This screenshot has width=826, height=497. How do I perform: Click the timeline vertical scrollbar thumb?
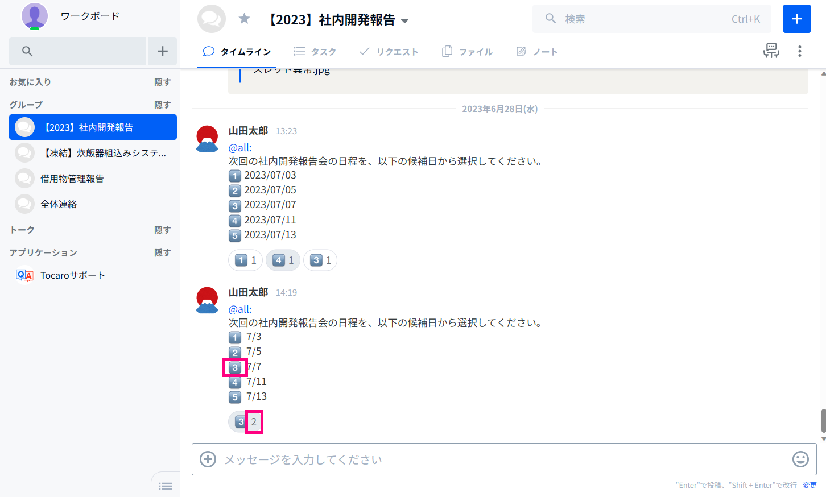coord(823,421)
